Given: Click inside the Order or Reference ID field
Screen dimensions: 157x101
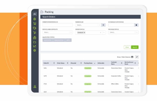Looking at the screenshot, I should pos(58,25).
